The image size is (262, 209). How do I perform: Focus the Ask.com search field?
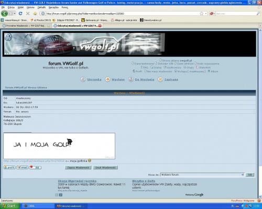click(x=236, y=14)
